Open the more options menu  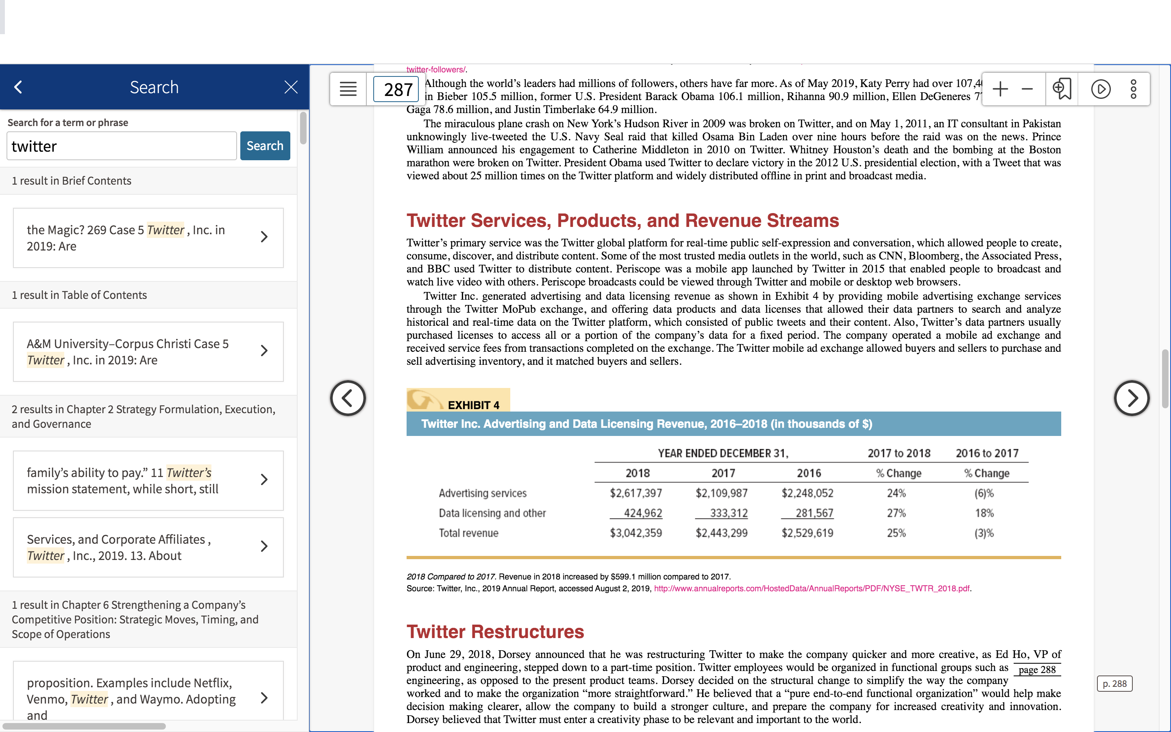click(x=1133, y=89)
